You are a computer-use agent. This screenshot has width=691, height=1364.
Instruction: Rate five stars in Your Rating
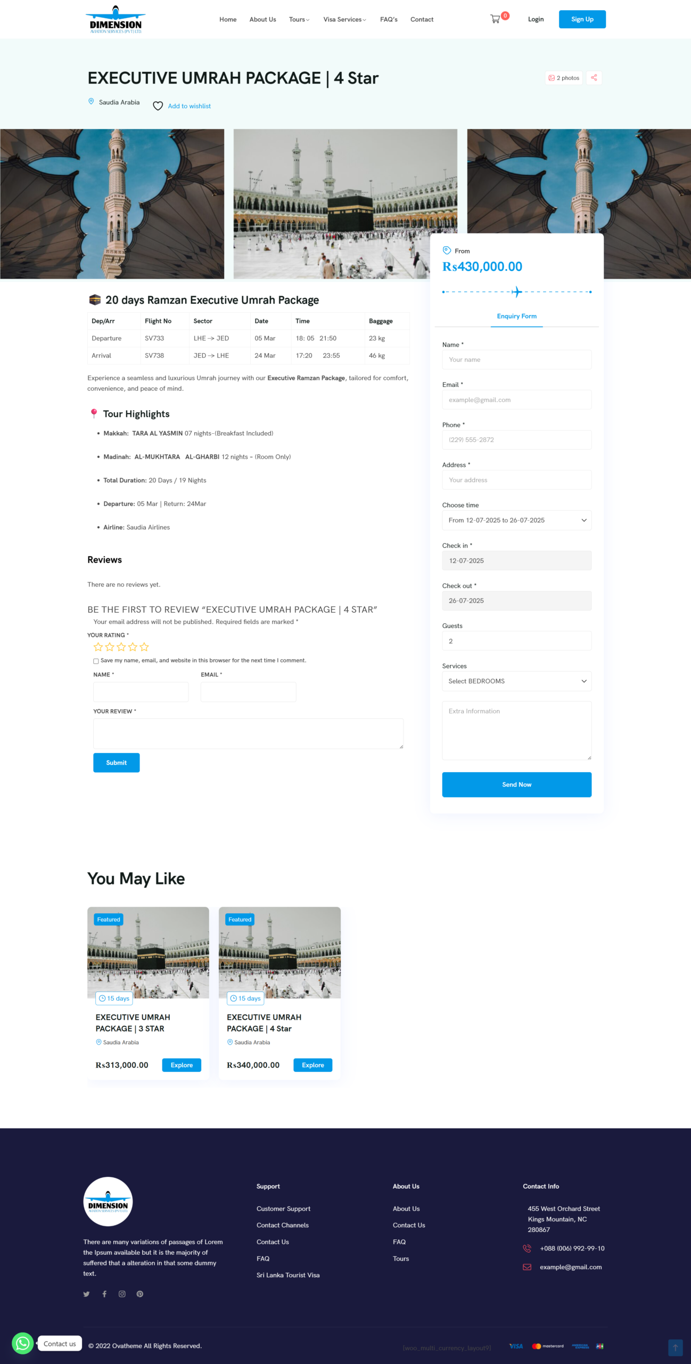[x=144, y=647]
